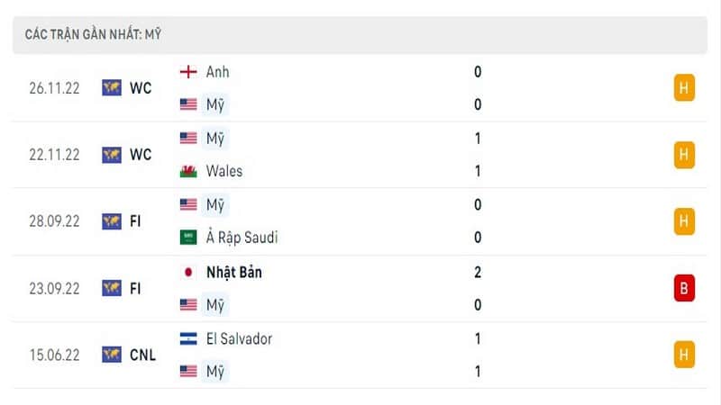Select the 'Các trận gần nhất: Mỹ' header
721x405 pixels.
click(360, 35)
